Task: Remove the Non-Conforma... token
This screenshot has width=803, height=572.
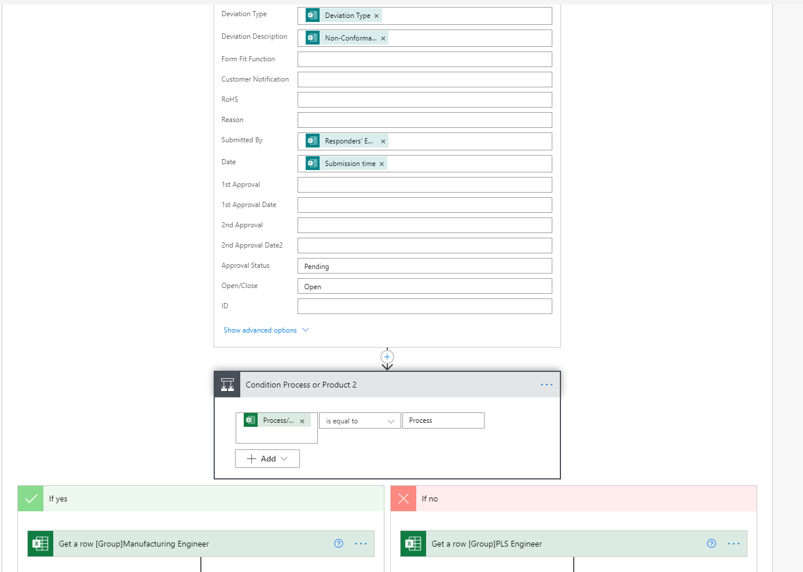Action: tap(383, 39)
